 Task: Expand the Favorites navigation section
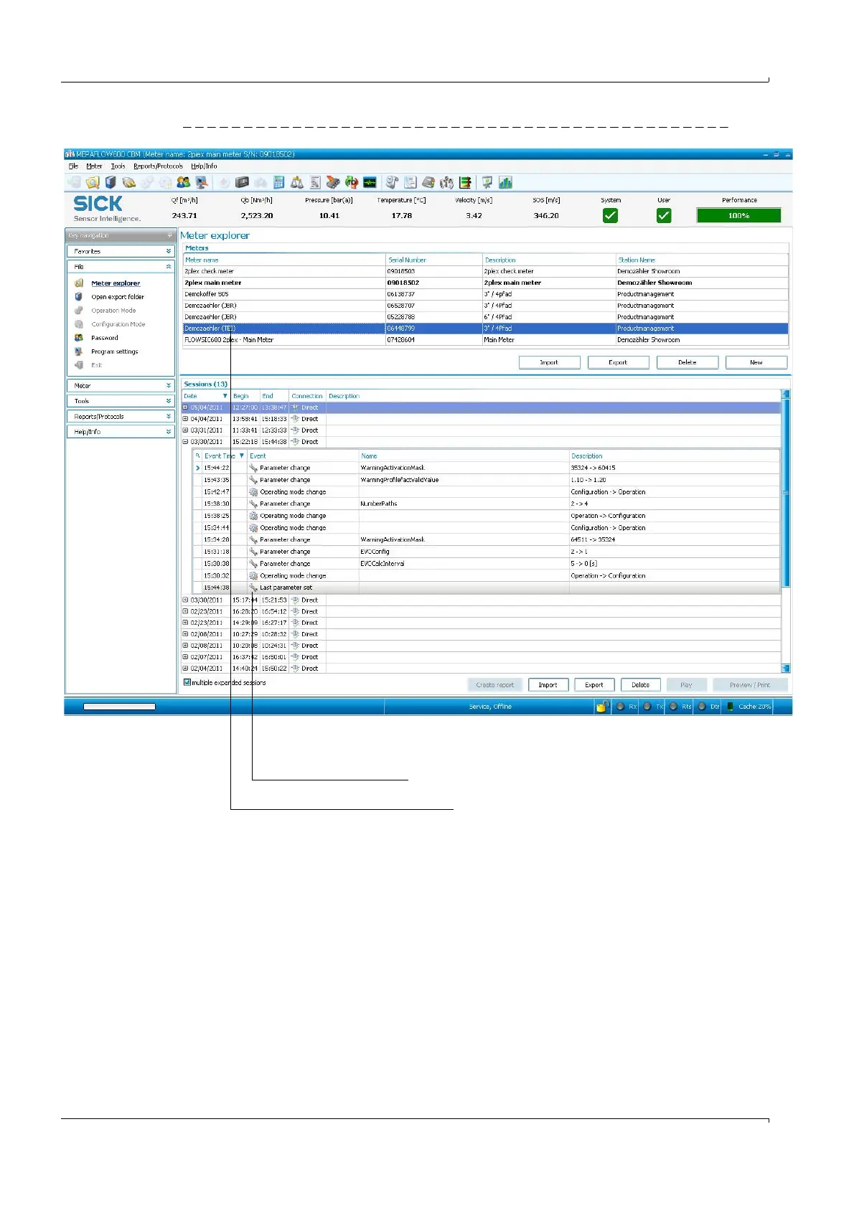point(121,252)
